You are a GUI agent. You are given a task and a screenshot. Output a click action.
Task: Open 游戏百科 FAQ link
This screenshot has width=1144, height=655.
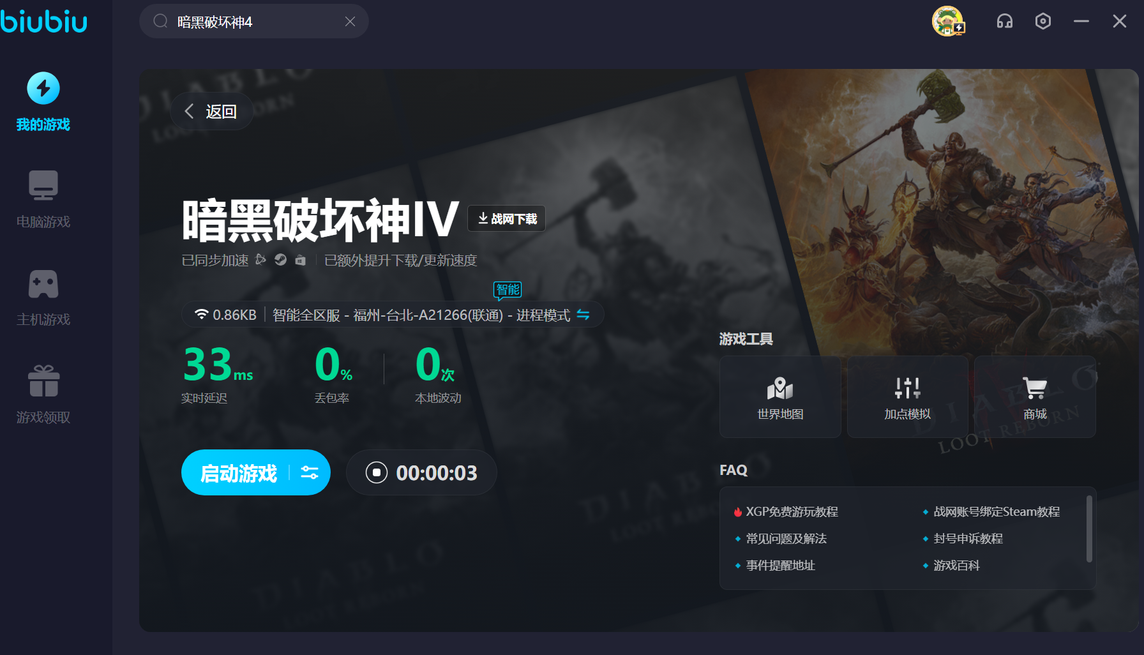[956, 566]
